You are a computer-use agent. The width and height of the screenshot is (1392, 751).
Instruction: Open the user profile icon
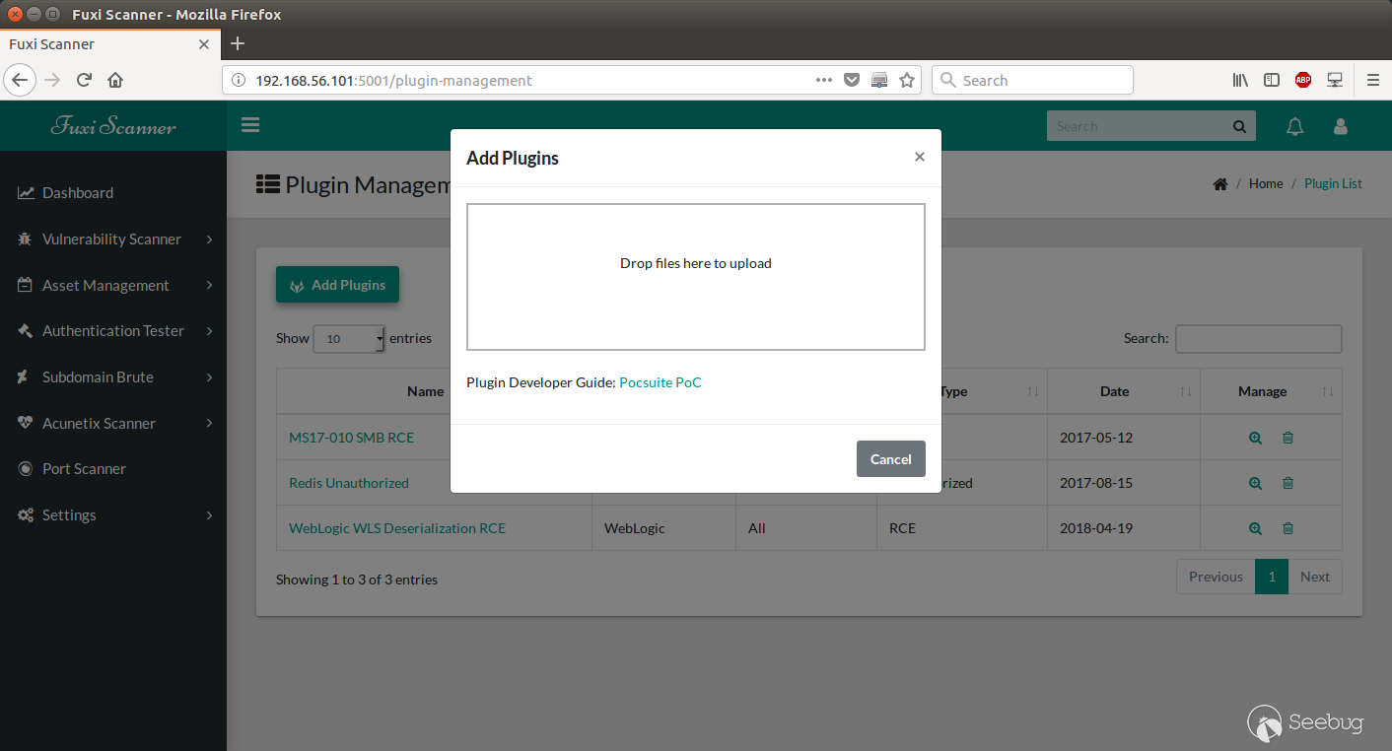1340,126
